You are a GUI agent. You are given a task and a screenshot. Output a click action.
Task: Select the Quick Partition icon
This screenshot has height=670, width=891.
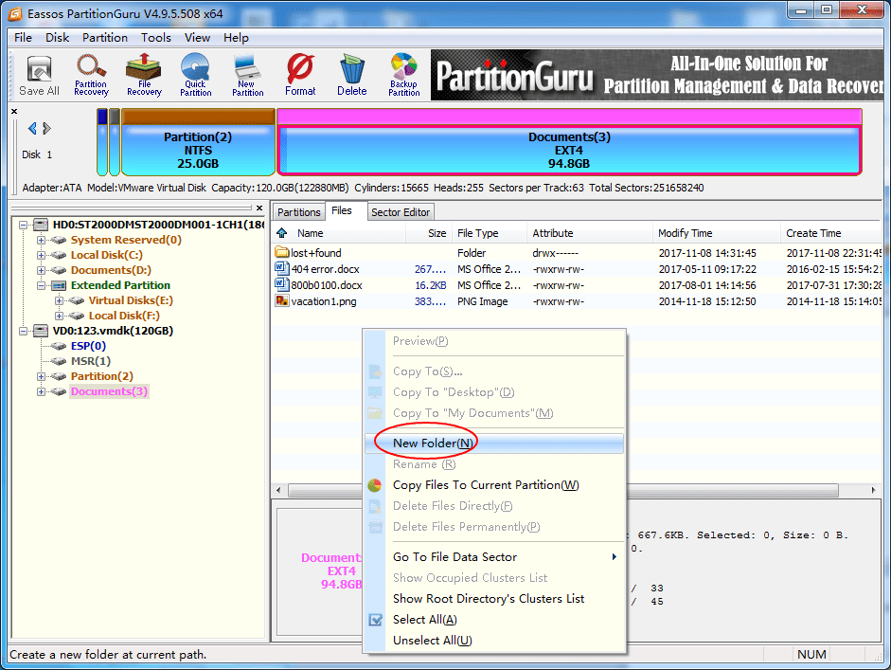point(195,75)
